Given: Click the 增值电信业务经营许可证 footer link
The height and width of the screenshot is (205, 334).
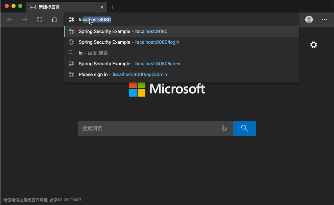Looking at the screenshot, I should 42,200.
